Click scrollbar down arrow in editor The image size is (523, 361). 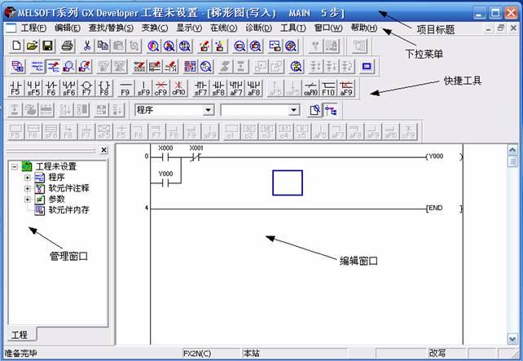click(512, 339)
